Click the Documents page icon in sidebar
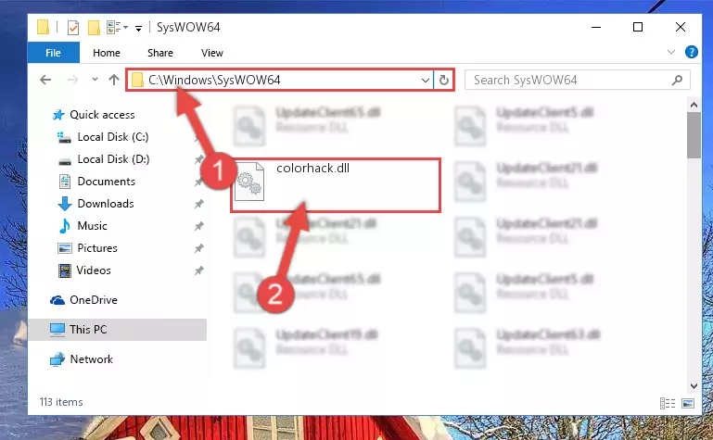This screenshot has width=713, height=440. (x=65, y=182)
